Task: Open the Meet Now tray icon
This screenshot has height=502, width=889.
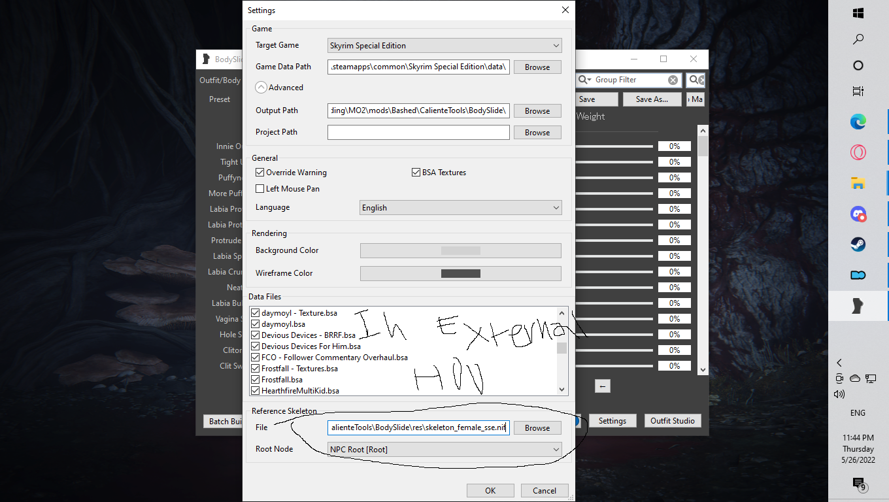Action: pos(839,378)
